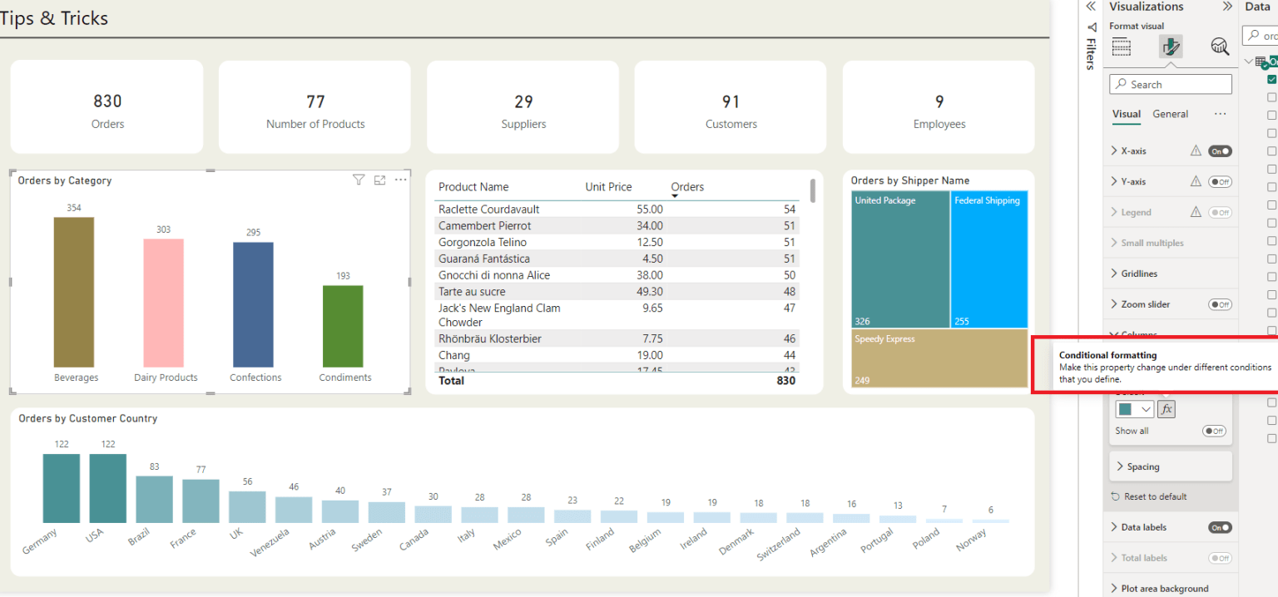Select the Format visual paintbrush icon
Image resolution: width=1278 pixels, height=597 pixels.
1171,47
